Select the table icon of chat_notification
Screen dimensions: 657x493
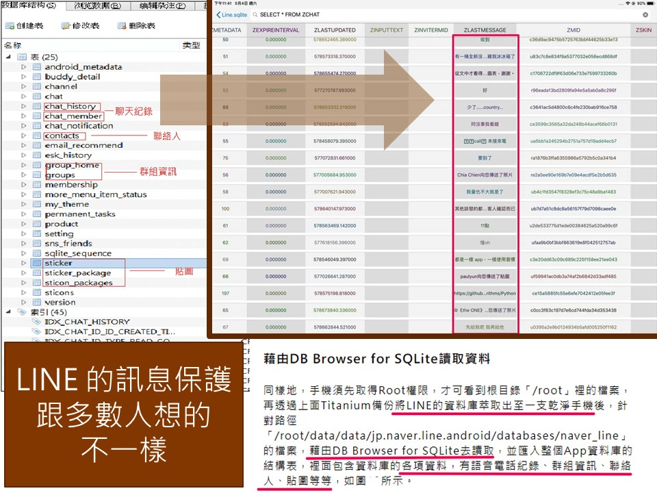tap(37, 126)
